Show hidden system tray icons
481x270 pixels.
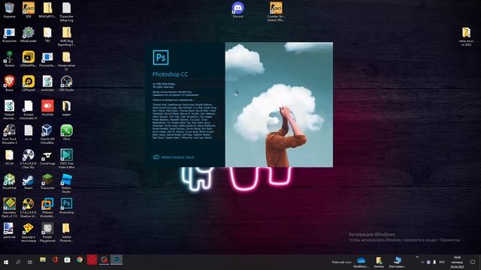coord(422,262)
